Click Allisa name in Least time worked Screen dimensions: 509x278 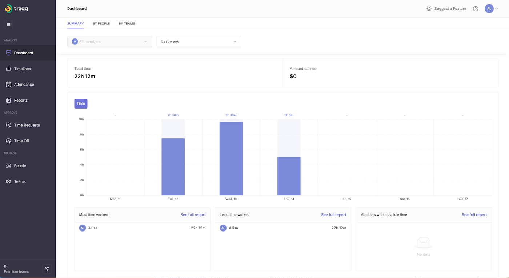click(x=233, y=228)
